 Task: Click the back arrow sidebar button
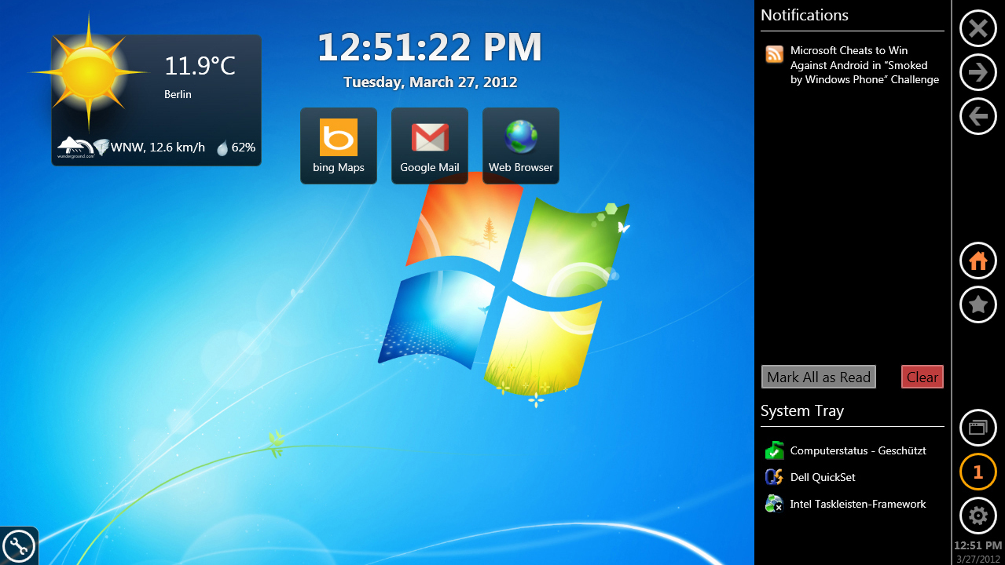click(x=978, y=117)
